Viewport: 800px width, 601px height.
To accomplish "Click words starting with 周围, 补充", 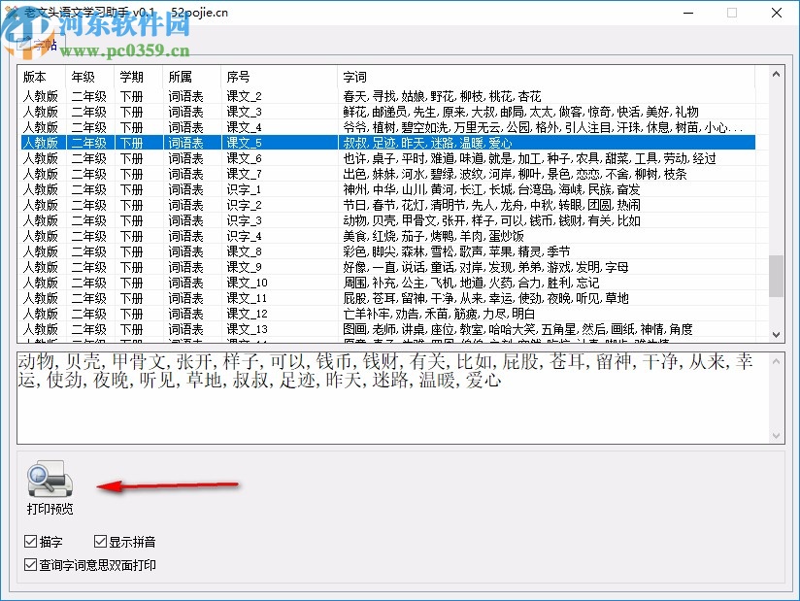I will (471, 283).
